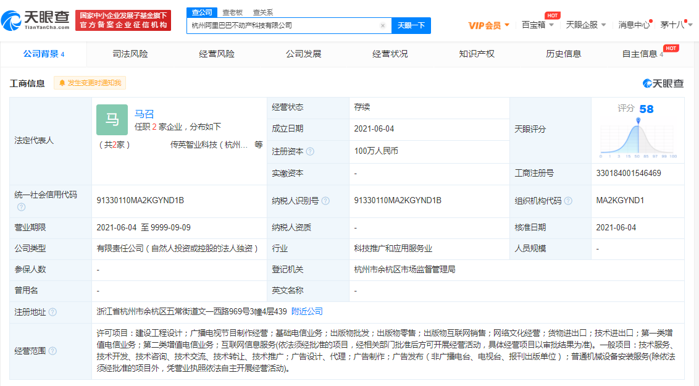Click the taxpayer ID 91330110MA2KGYND1B under 纳税人识别号

tap(398, 201)
